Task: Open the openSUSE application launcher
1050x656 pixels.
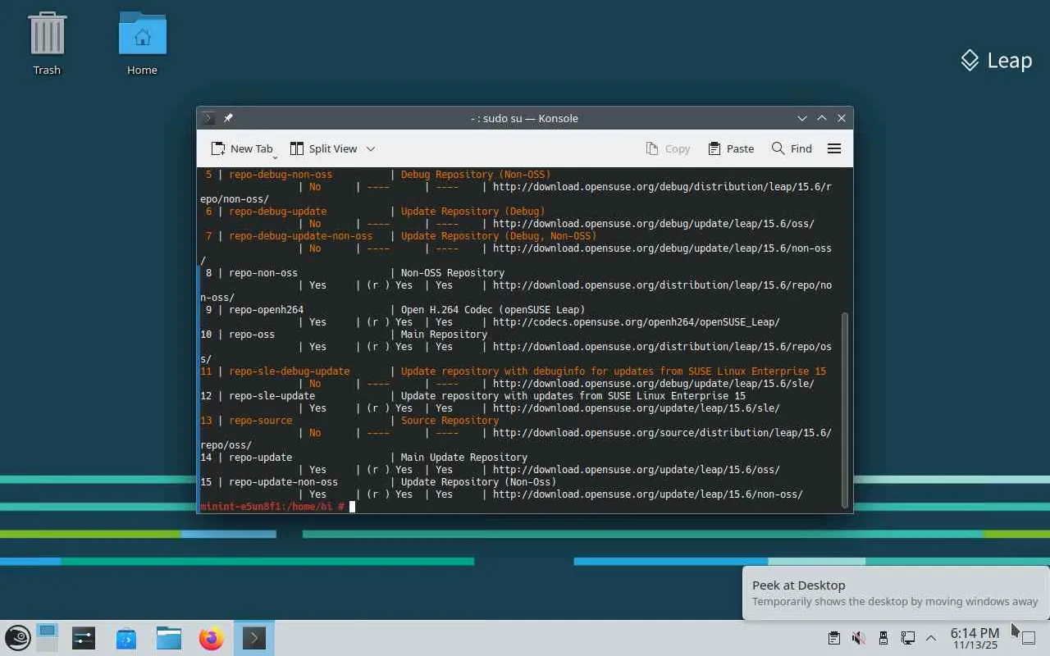Action: (18, 638)
